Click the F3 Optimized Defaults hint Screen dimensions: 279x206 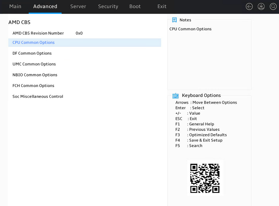(x=201, y=135)
